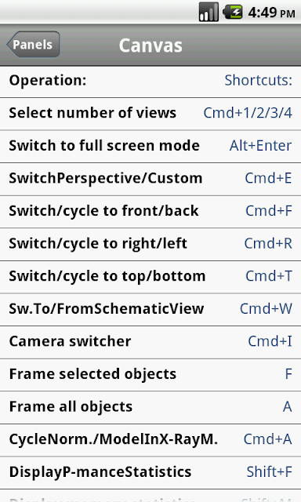Image resolution: width=301 pixels, height=502 pixels.
Task: Open the Operation header row
Action: tap(150, 82)
